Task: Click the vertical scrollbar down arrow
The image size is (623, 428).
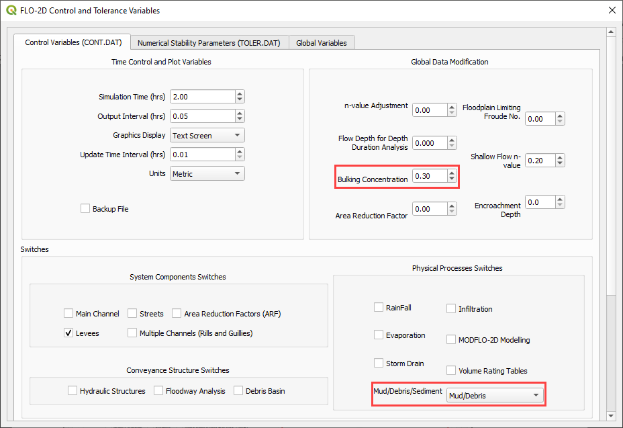Action: tap(611, 416)
